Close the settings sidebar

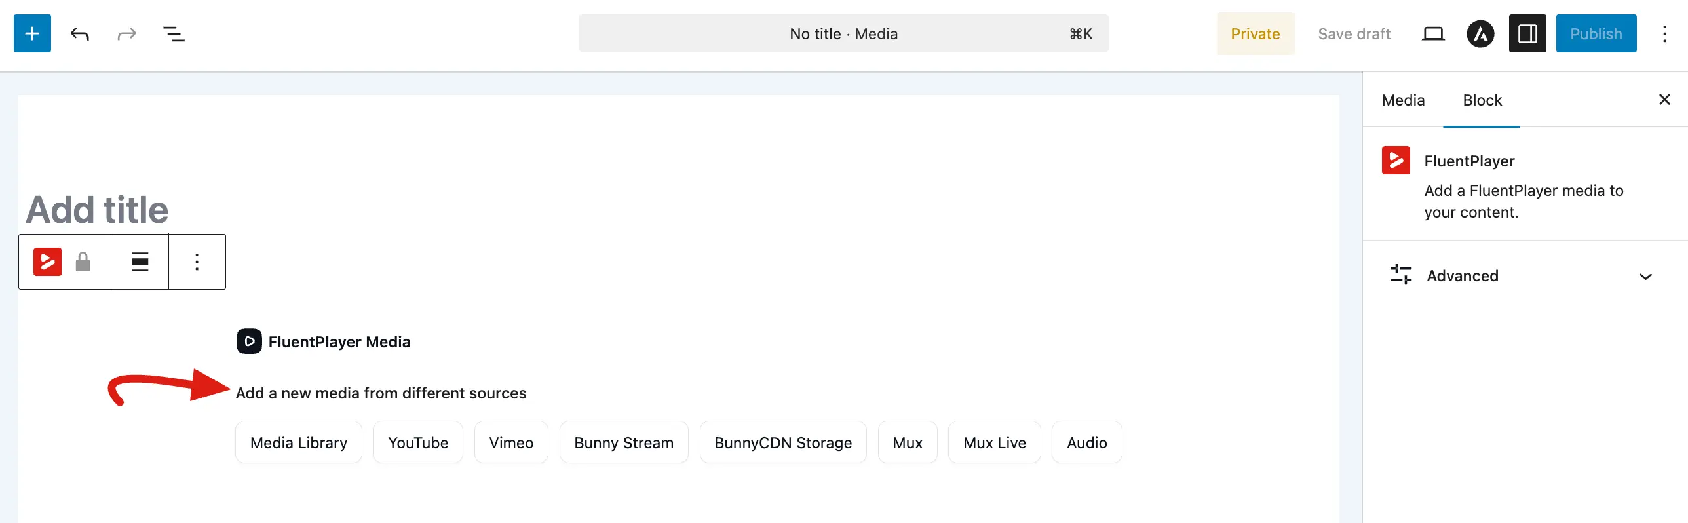click(1664, 100)
